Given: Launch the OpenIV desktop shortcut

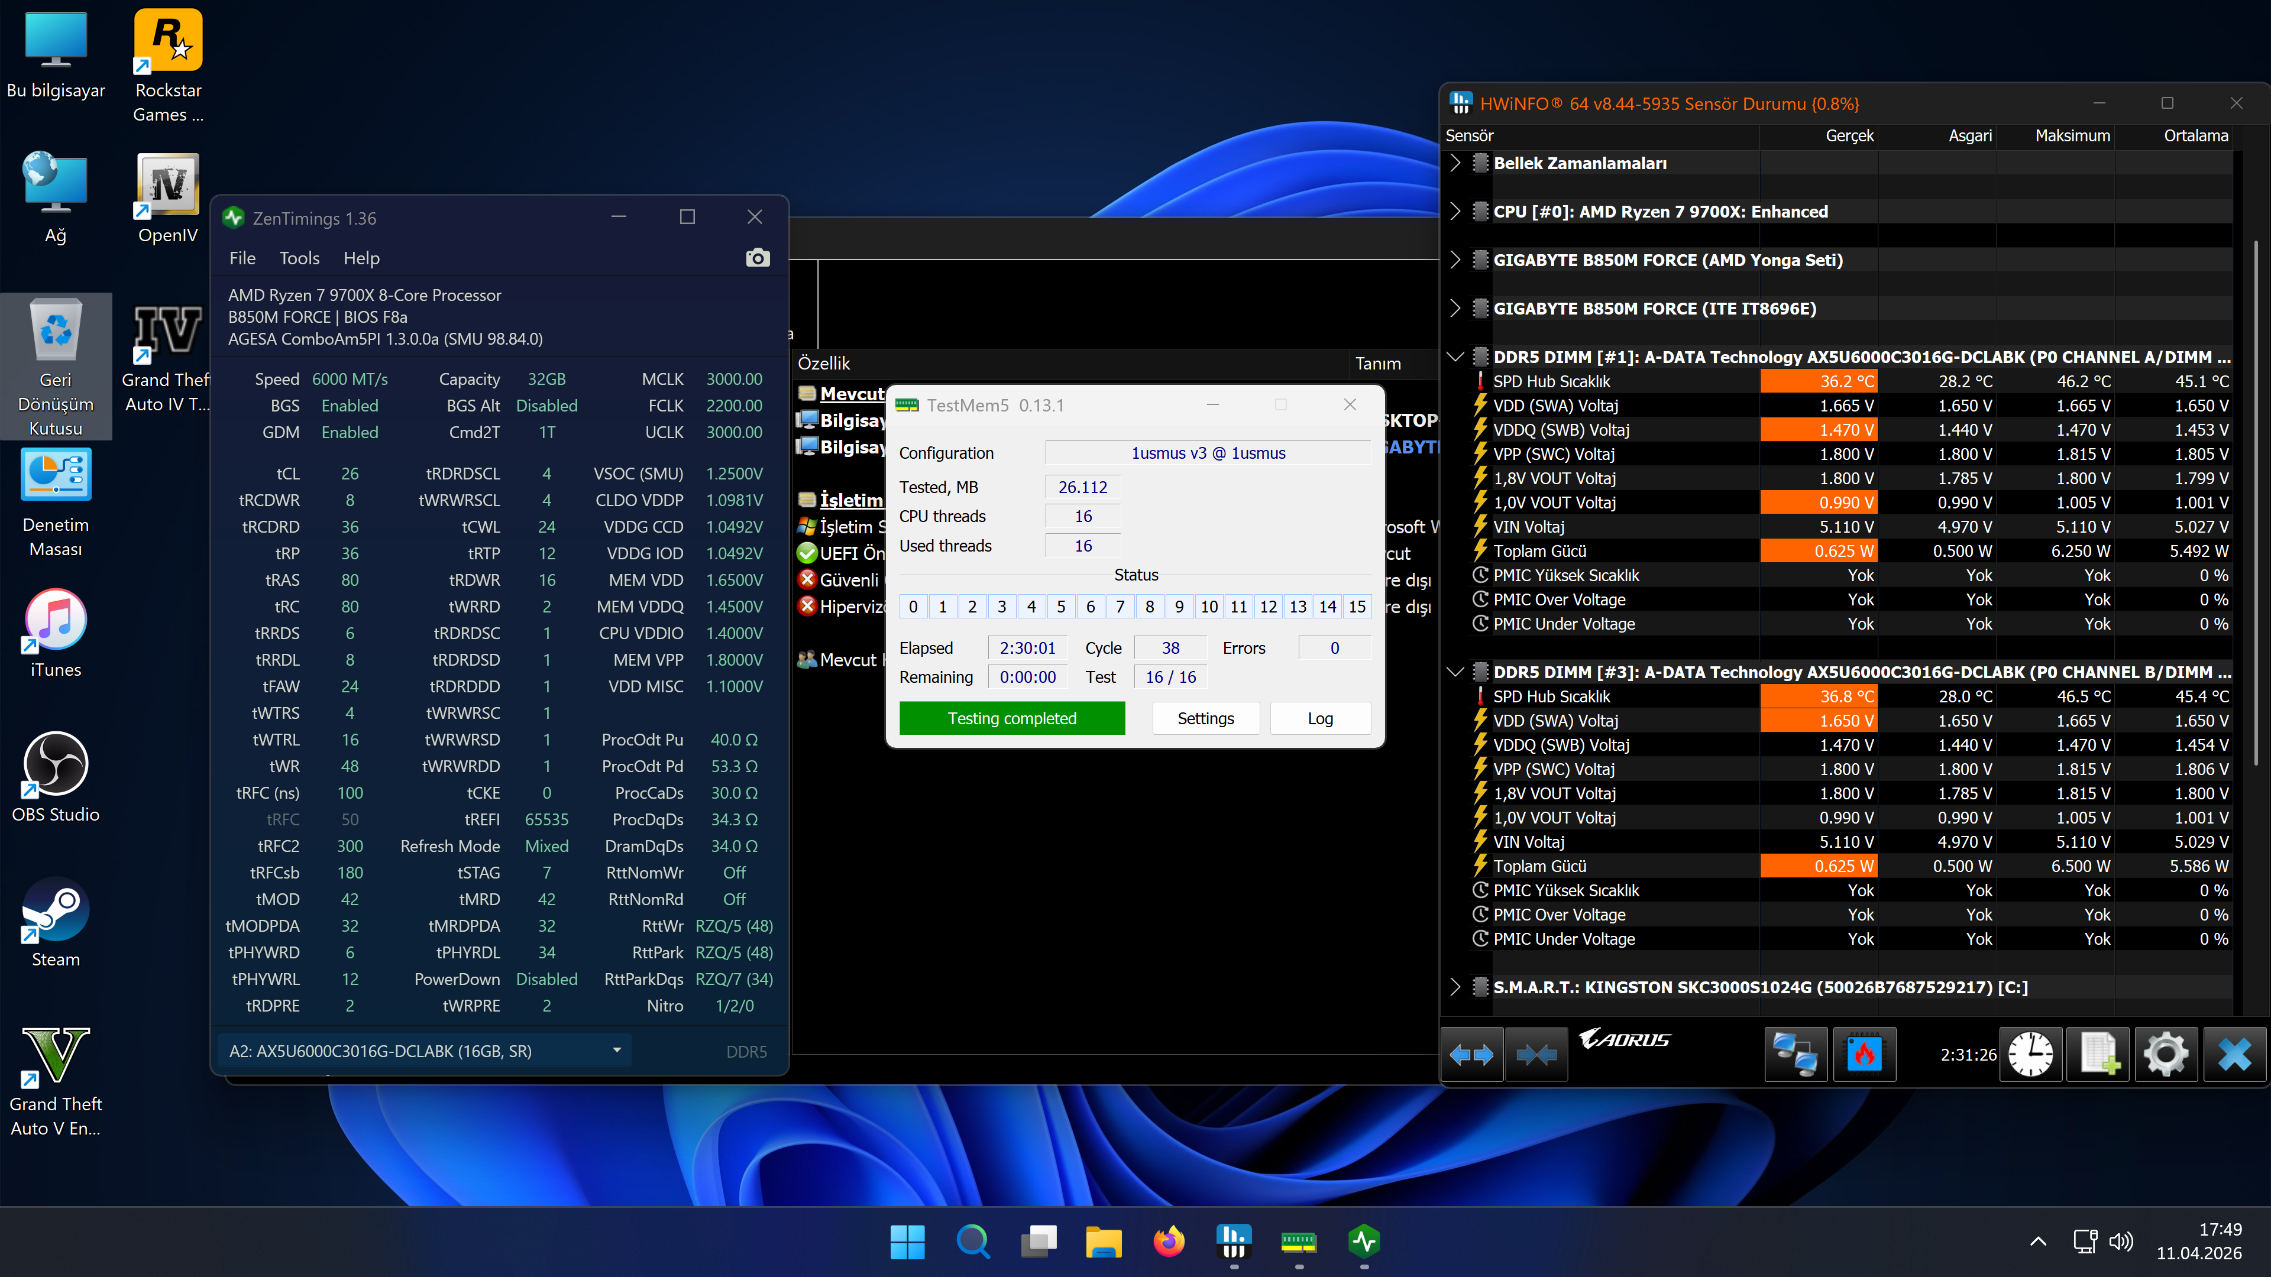Looking at the screenshot, I should [x=167, y=198].
